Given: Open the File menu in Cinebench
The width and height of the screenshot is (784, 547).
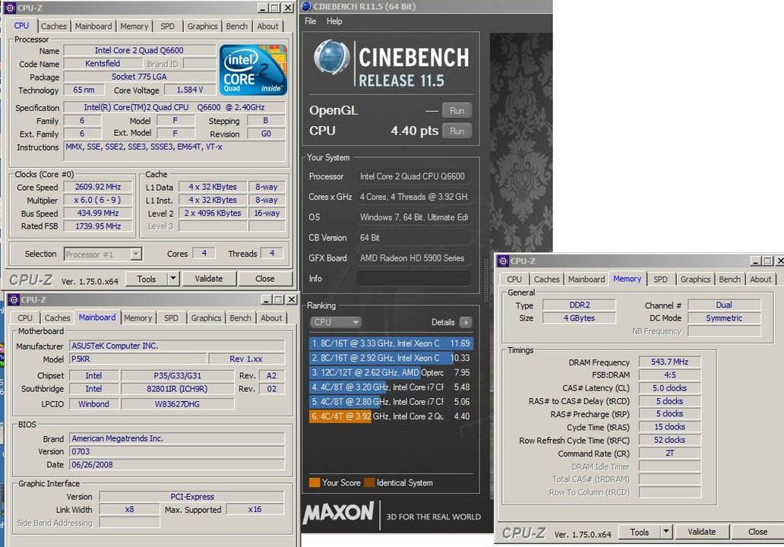Looking at the screenshot, I should 311,21.
